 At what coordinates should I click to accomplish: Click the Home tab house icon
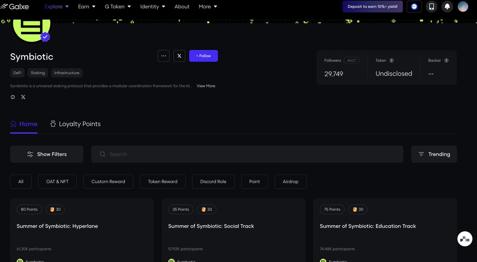pos(14,124)
